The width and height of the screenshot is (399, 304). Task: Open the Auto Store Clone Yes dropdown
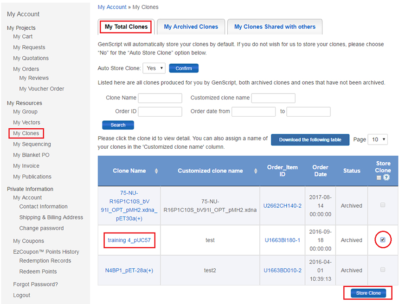[x=154, y=68]
